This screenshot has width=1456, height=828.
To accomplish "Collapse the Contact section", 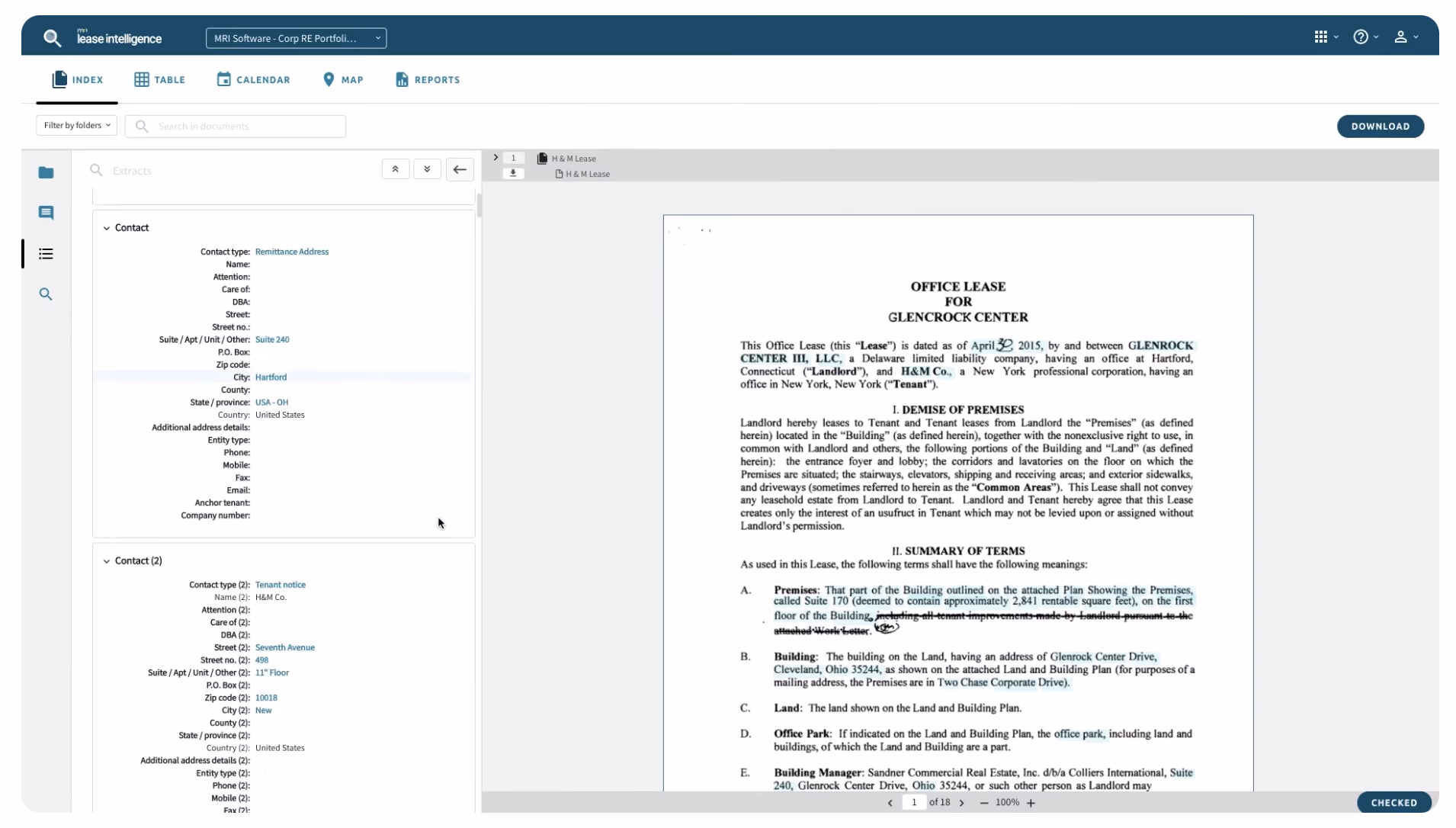I will point(107,228).
